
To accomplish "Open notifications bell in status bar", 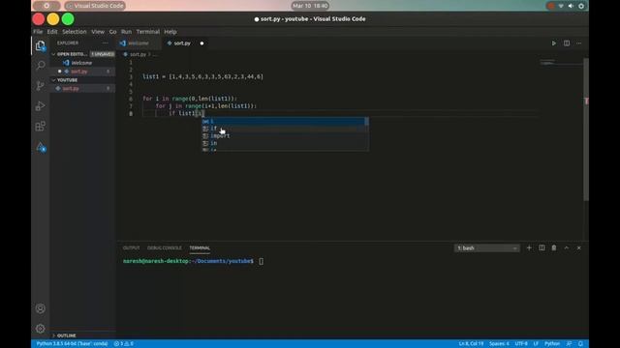I will click(x=580, y=344).
